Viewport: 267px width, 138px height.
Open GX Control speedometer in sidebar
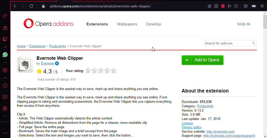5,16
